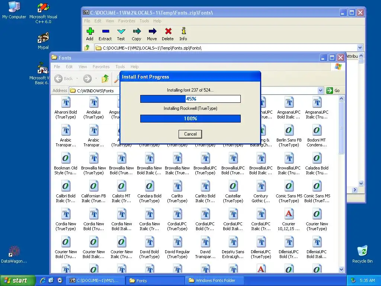This screenshot has height=286, width=381.
Task: Click the Info icon in 7-Zip toolbar
Action: pyautogui.click(x=183, y=31)
